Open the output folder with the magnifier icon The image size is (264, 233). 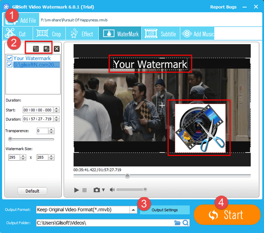[x=185, y=223]
